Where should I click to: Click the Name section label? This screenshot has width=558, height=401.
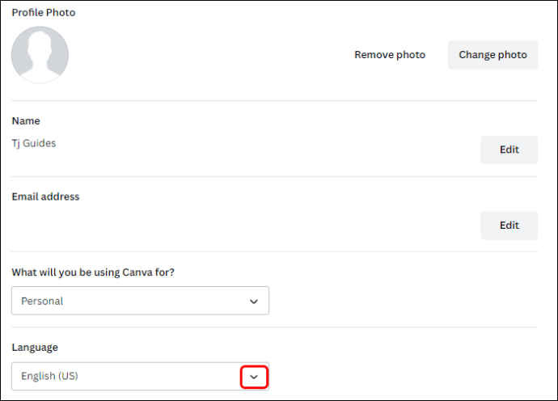click(26, 121)
